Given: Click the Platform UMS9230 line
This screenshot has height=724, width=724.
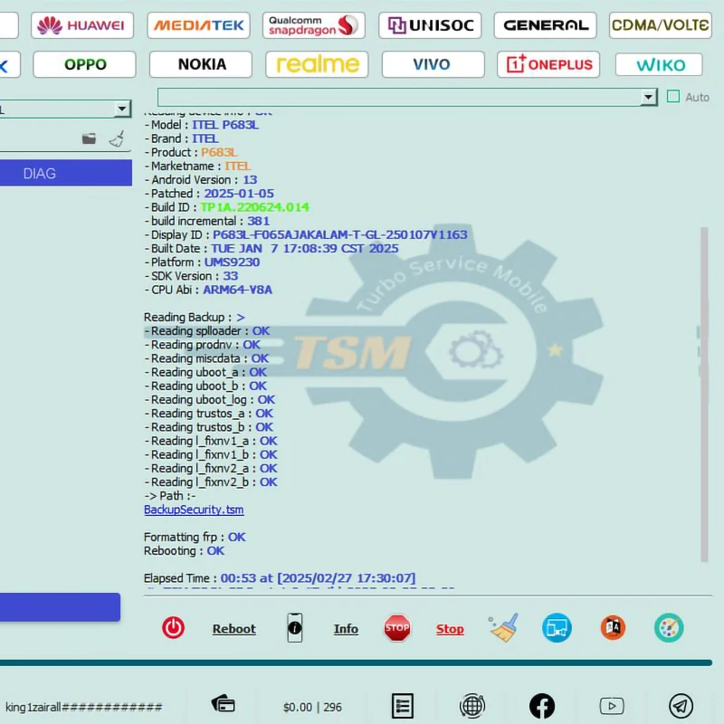Looking at the screenshot, I should pos(202,262).
